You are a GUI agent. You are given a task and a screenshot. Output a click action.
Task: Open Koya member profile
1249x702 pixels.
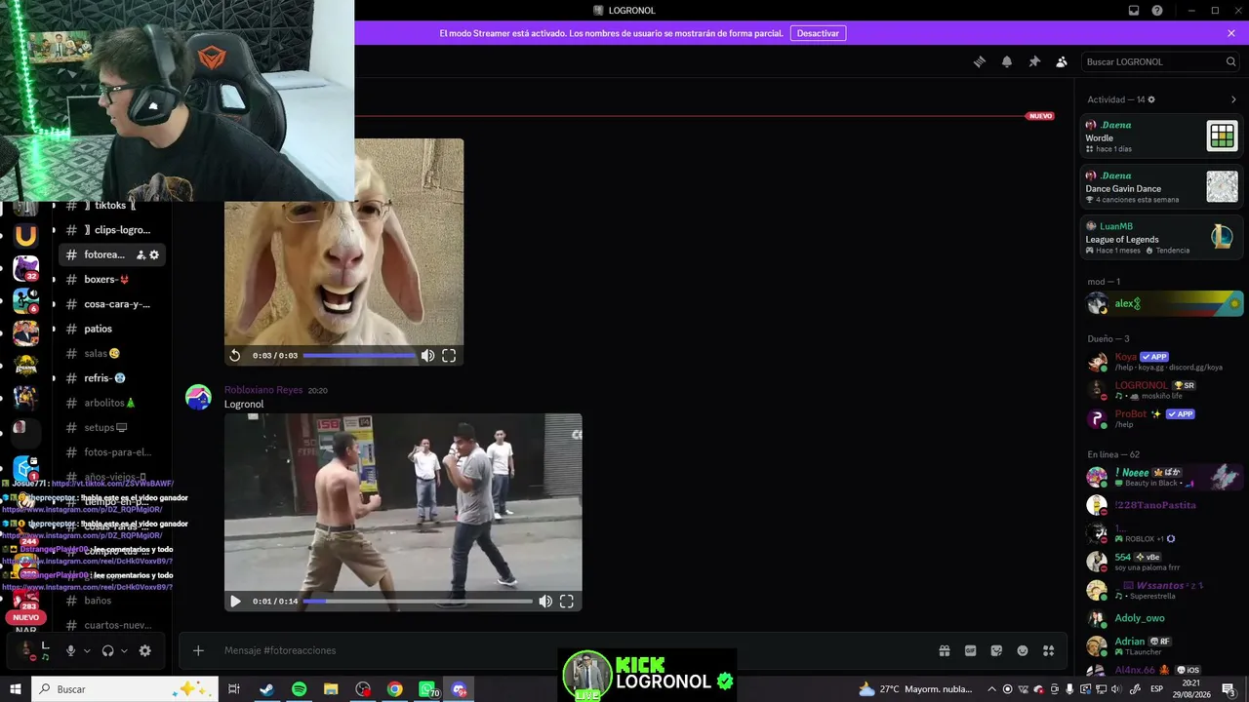[x=1163, y=361]
